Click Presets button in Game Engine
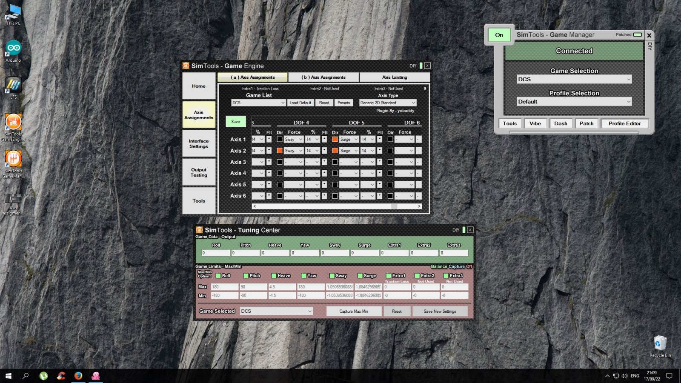This screenshot has width=681, height=383. 343,103
